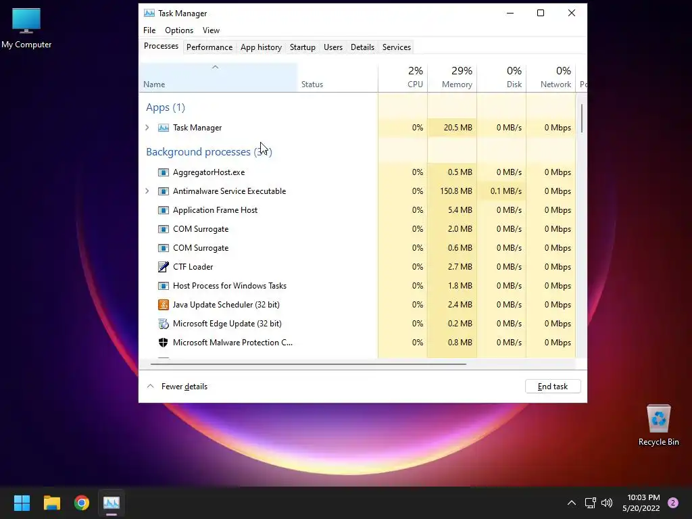Screen dimensions: 692x519
Task: Click the 0.1 MB/s disk cell
Action: point(501,191)
